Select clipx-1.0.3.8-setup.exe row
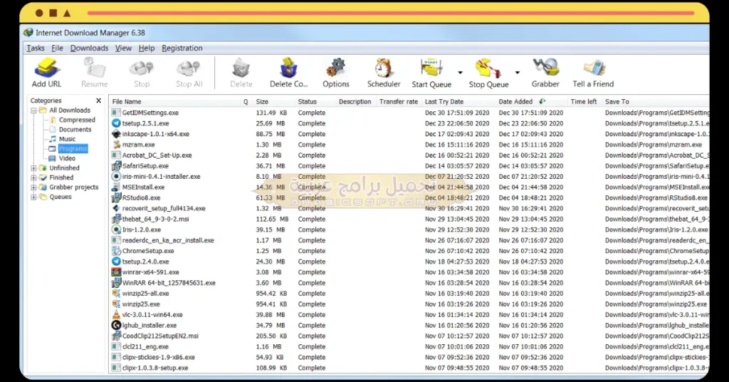The width and height of the screenshot is (729, 382). (x=409, y=368)
